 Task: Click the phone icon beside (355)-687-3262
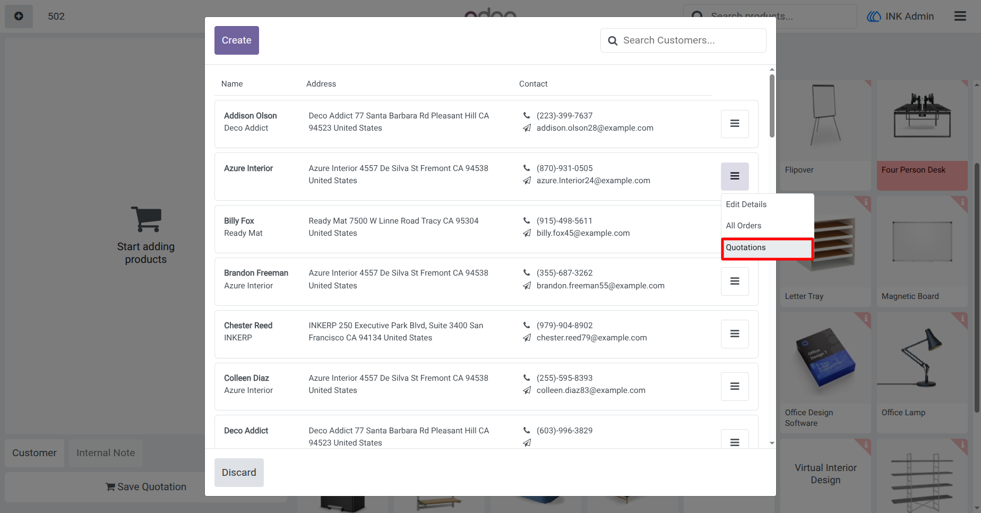pyautogui.click(x=527, y=272)
